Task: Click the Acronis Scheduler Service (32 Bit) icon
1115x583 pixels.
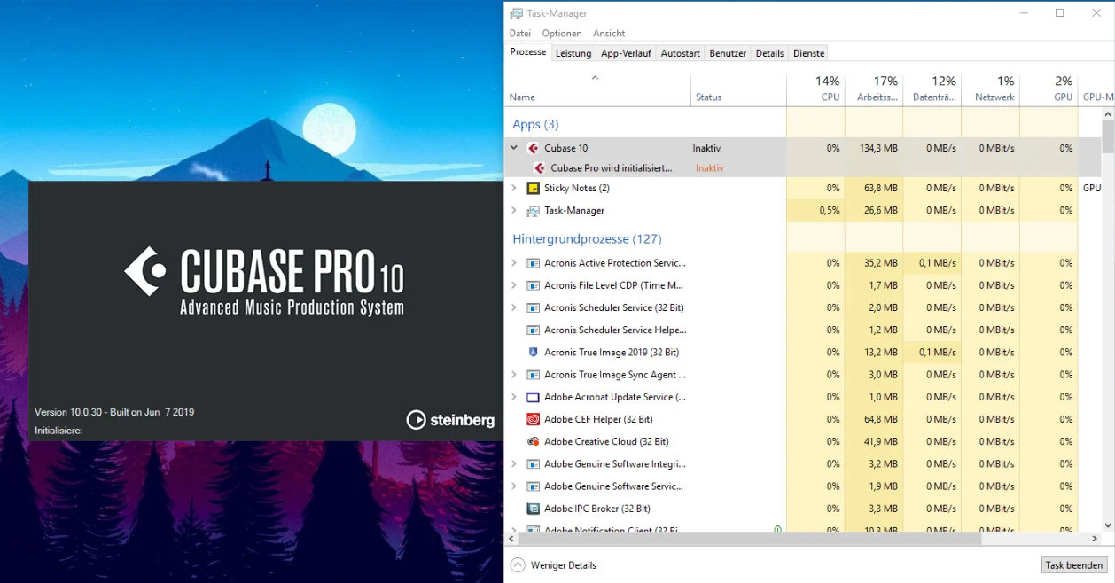Action: pos(533,307)
